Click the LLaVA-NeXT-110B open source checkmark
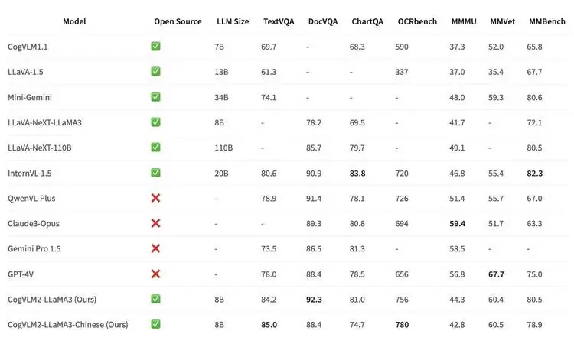Image resolution: width=574 pixels, height=347 pixels. click(x=155, y=148)
